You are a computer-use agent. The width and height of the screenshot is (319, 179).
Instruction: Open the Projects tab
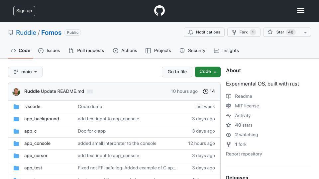point(158,50)
